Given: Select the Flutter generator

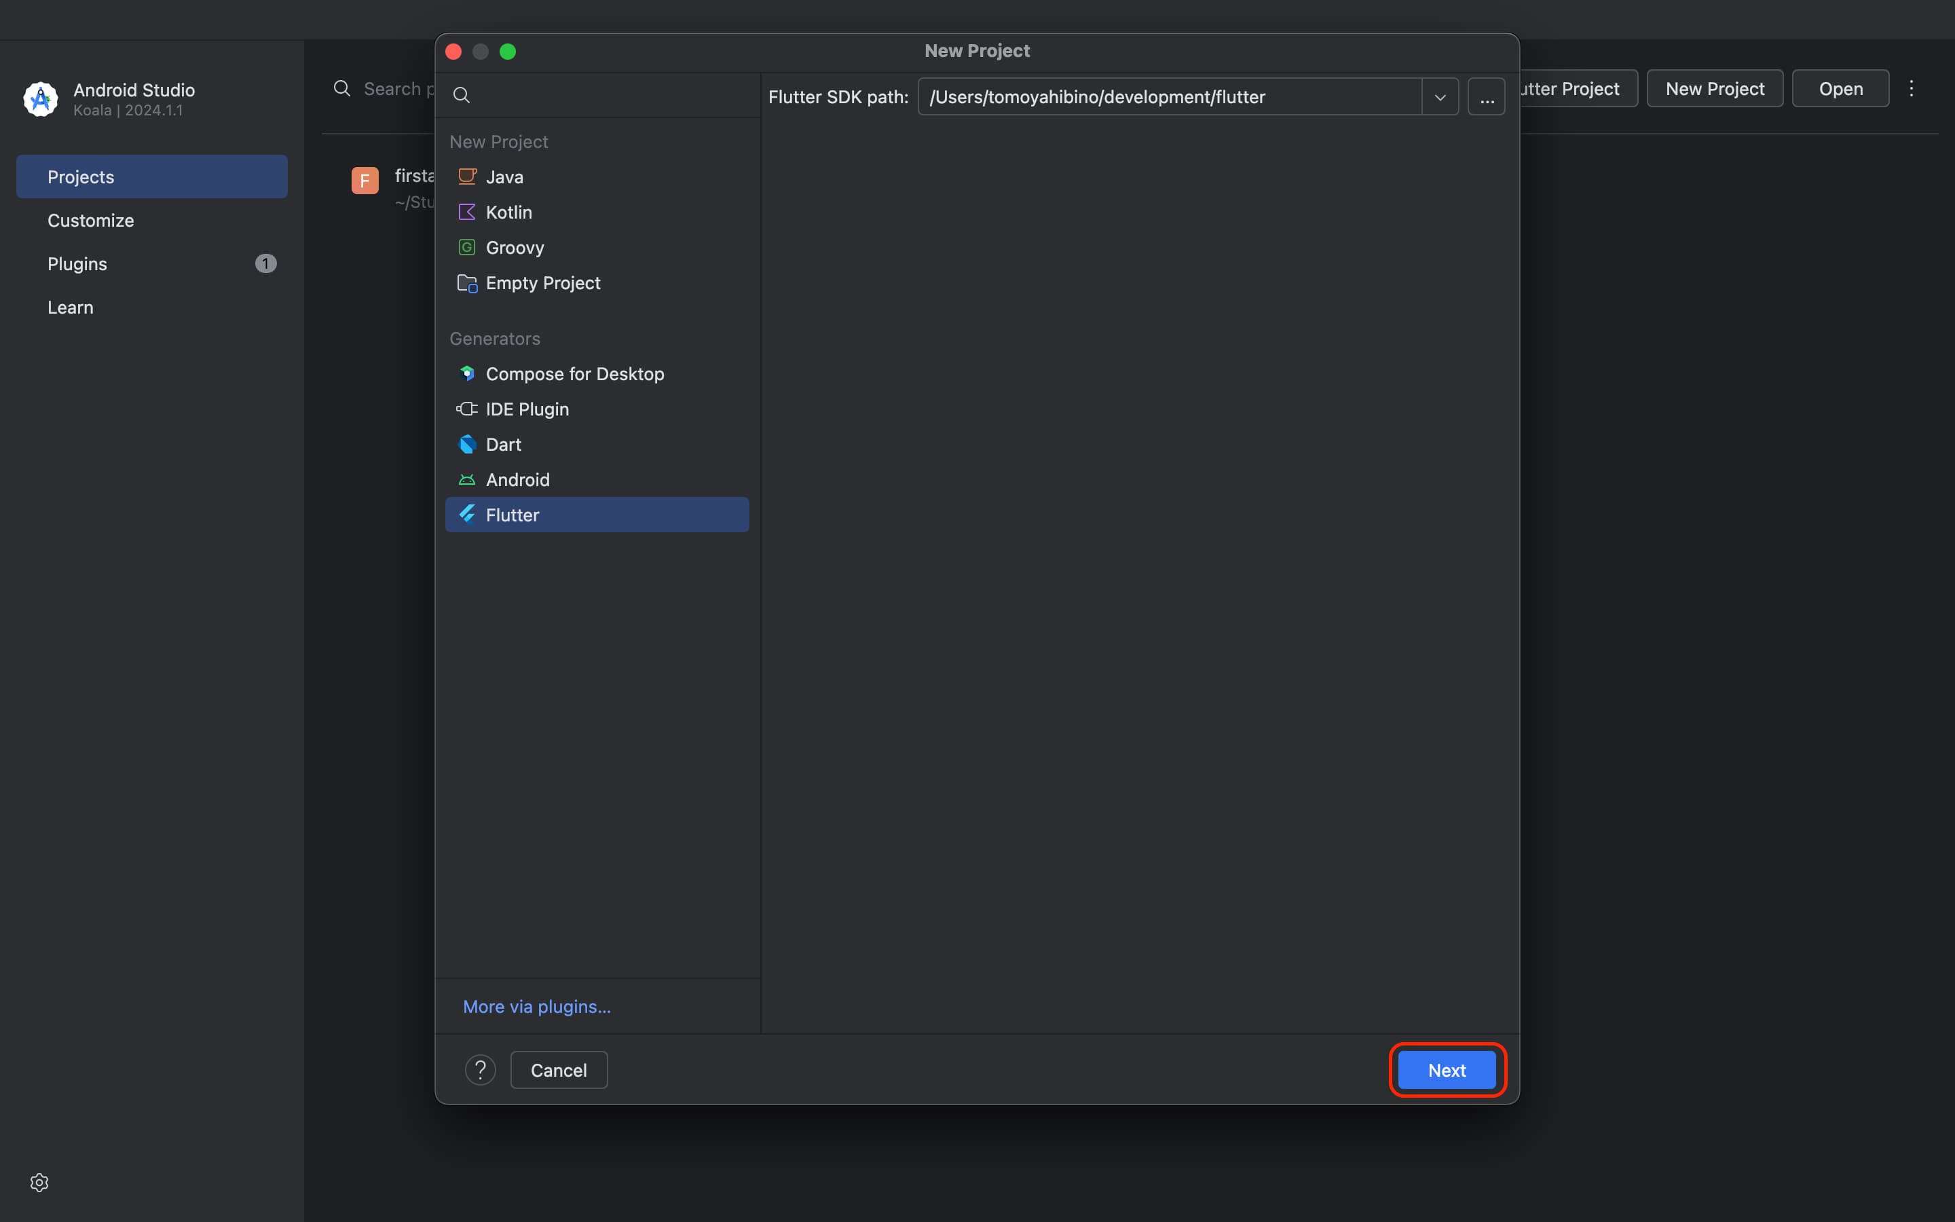Looking at the screenshot, I should [597, 515].
